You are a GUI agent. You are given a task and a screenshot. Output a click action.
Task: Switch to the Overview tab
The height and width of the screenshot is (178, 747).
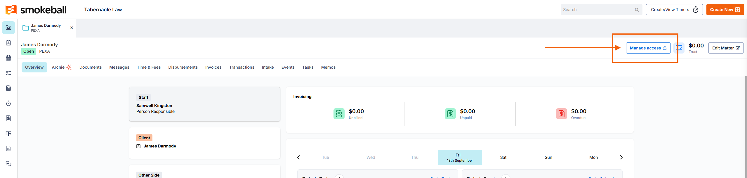(x=34, y=67)
